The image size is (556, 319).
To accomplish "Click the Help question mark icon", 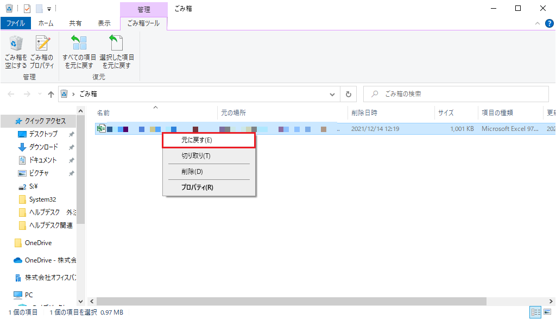I will point(549,23).
